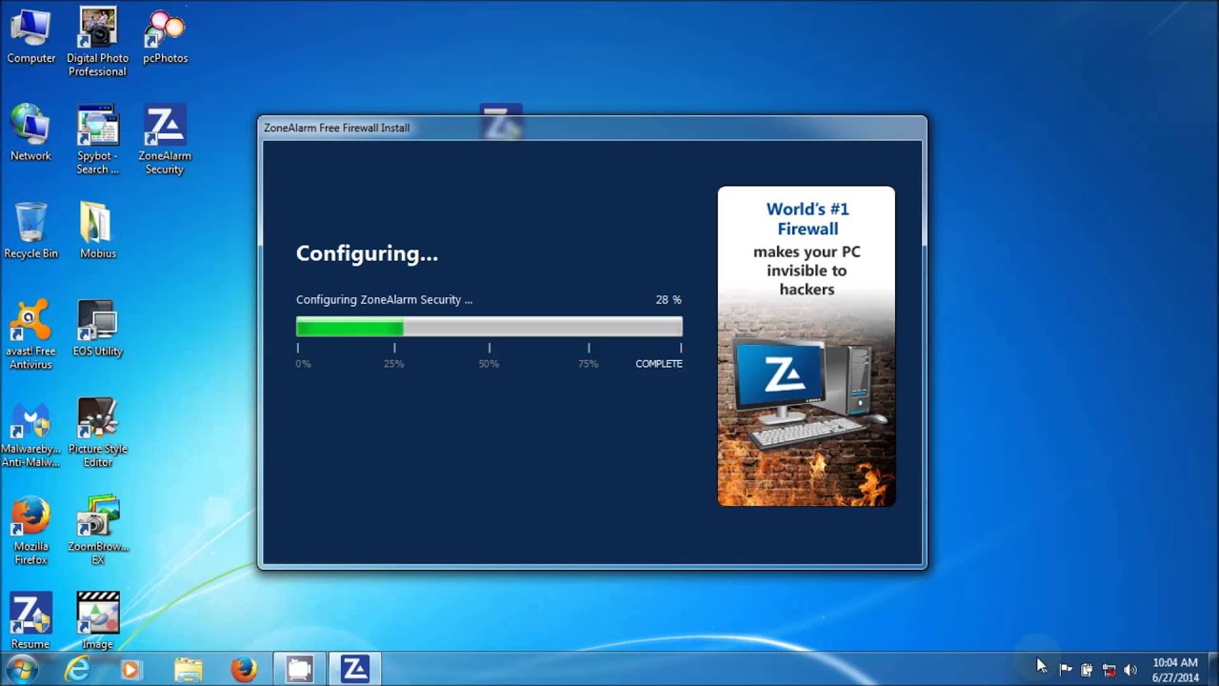The image size is (1219, 686).
Task: Select the Mobius folder on desktop
Action: click(x=97, y=229)
